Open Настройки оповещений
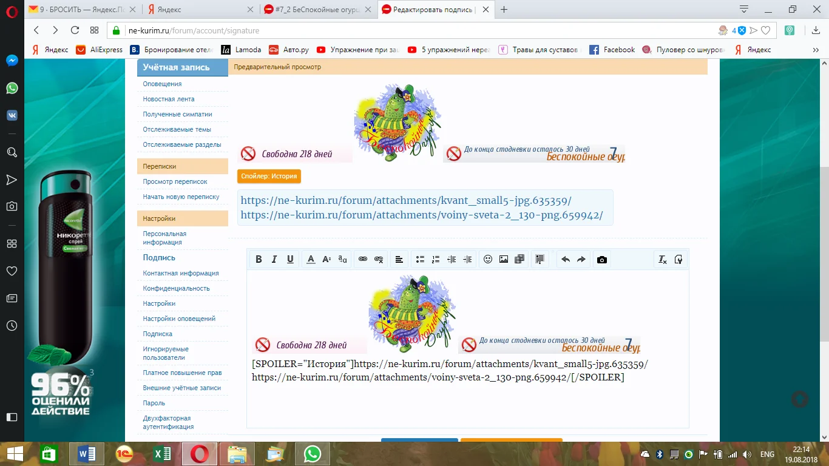 [x=179, y=319]
